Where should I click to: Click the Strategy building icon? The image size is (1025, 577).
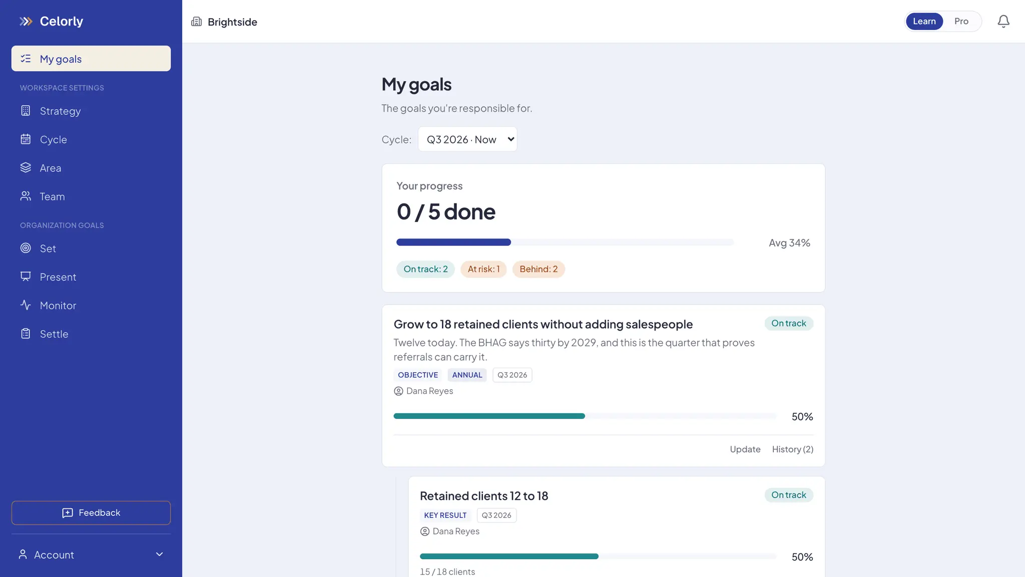click(x=26, y=111)
